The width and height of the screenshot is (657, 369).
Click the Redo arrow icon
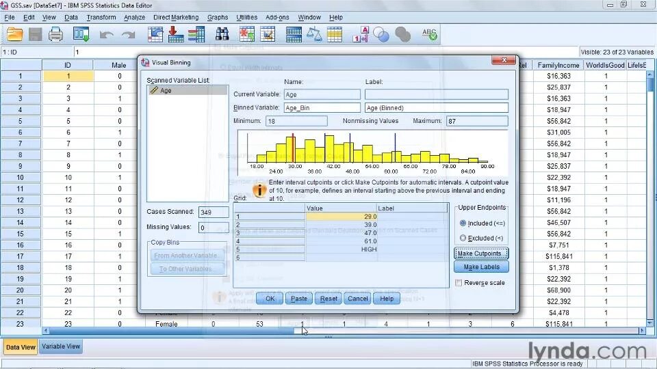(x=128, y=35)
